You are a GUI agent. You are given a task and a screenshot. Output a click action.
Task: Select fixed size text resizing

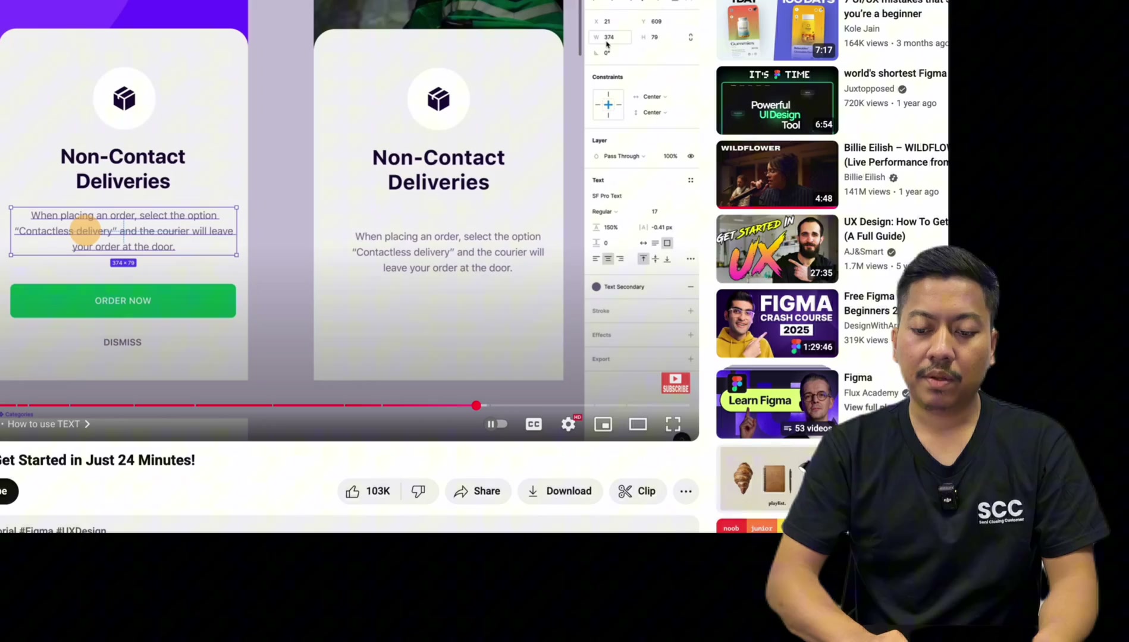pyautogui.click(x=667, y=243)
